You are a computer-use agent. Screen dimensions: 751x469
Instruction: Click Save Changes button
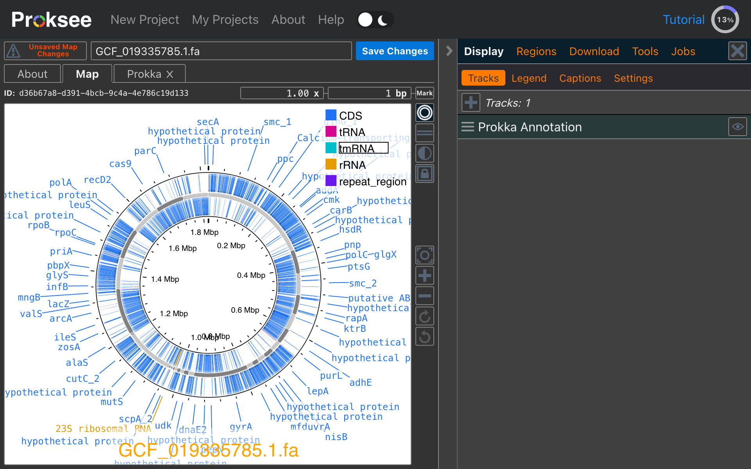395,51
